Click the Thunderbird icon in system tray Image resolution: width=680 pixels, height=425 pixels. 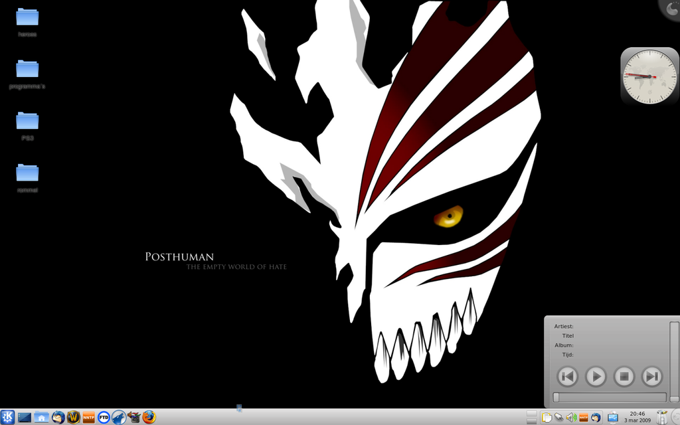click(596, 418)
